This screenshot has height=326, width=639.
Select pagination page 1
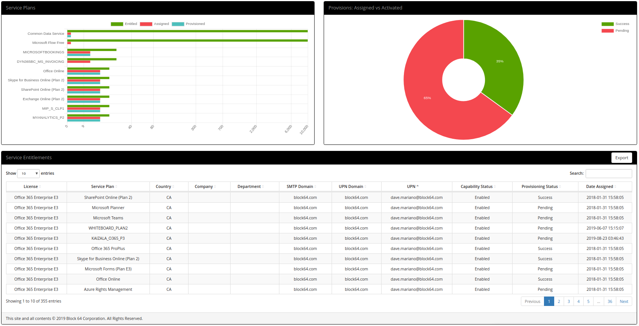549,301
